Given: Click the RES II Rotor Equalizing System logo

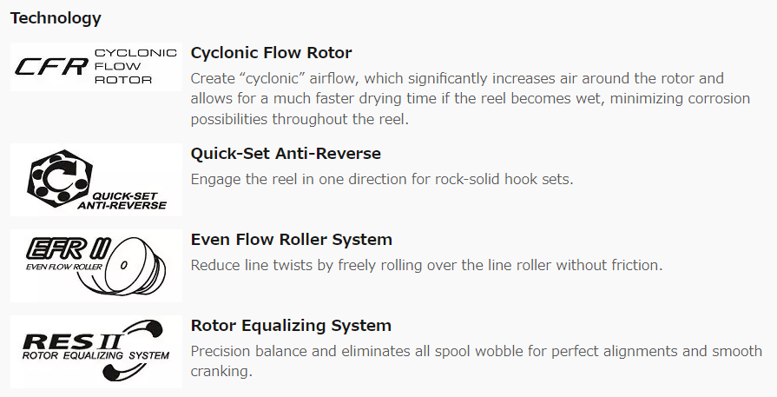Looking at the screenshot, I should coord(96,352).
